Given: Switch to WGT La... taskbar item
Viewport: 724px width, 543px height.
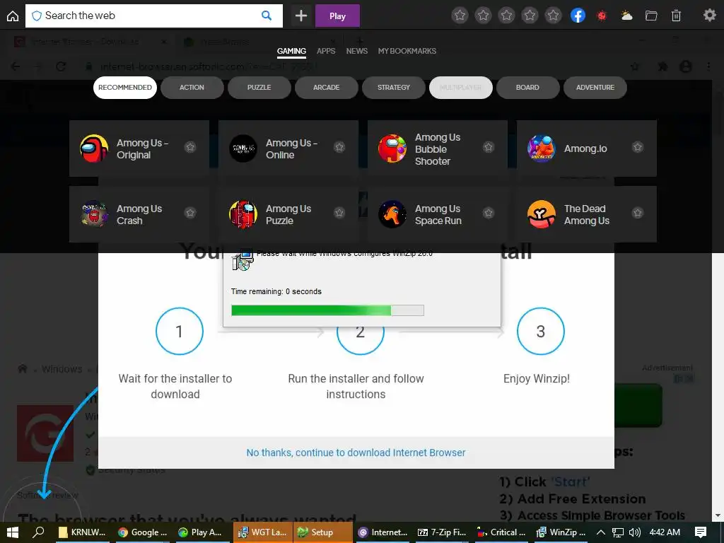Looking at the screenshot, I should 262,532.
